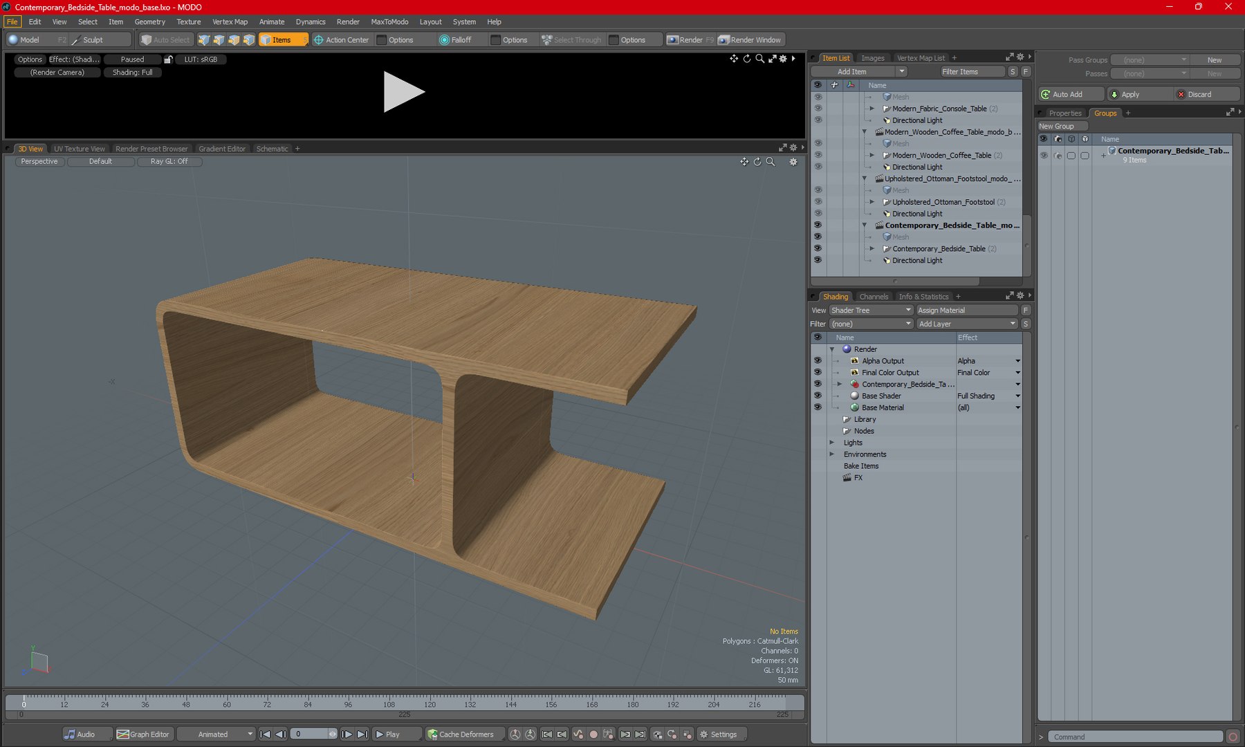
Task: Toggle Action Center Options checkbox
Action: pos(381,39)
